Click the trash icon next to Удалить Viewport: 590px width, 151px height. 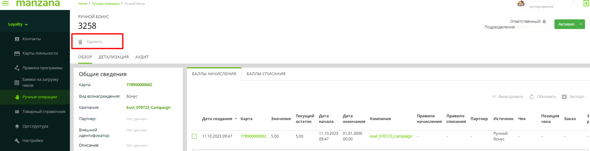(80, 42)
